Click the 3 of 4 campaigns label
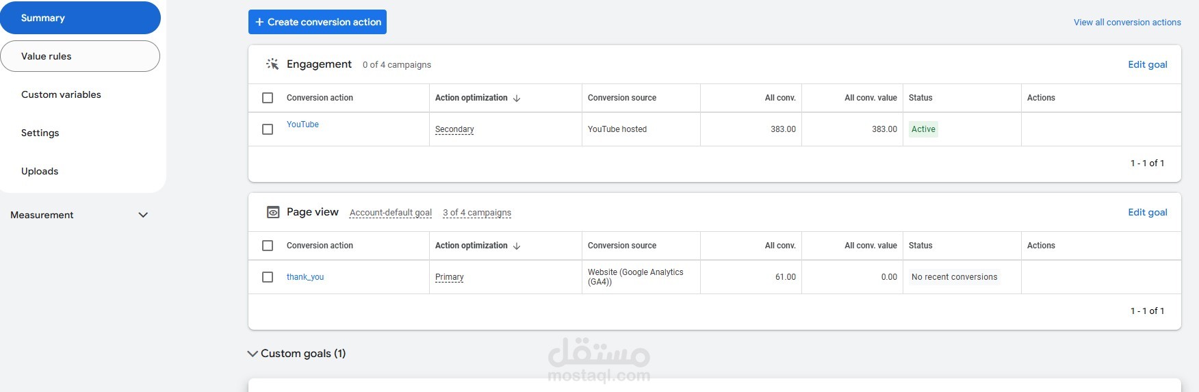 476,213
